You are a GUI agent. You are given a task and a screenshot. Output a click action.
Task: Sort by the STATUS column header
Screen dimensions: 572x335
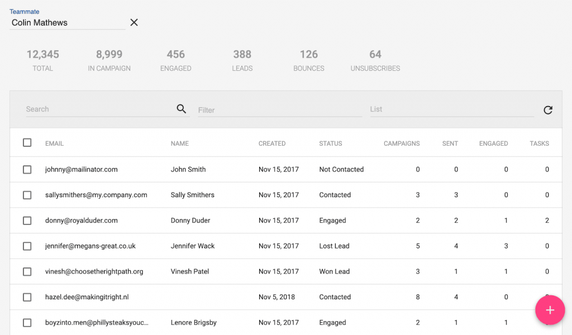(331, 143)
